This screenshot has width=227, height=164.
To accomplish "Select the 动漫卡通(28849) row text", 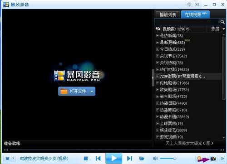I will pos(174,116).
